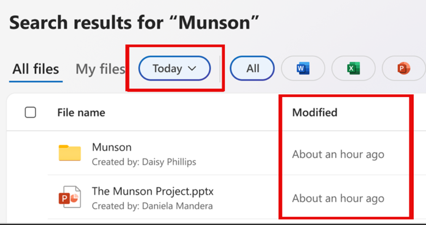Open the Munson folder by name

pyautogui.click(x=112, y=147)
